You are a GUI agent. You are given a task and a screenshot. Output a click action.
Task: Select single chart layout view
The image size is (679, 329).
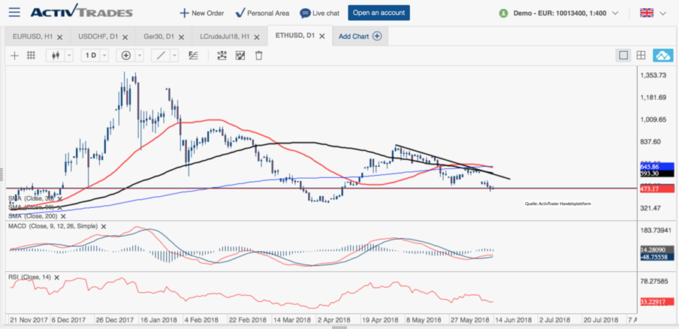point(623,56)
